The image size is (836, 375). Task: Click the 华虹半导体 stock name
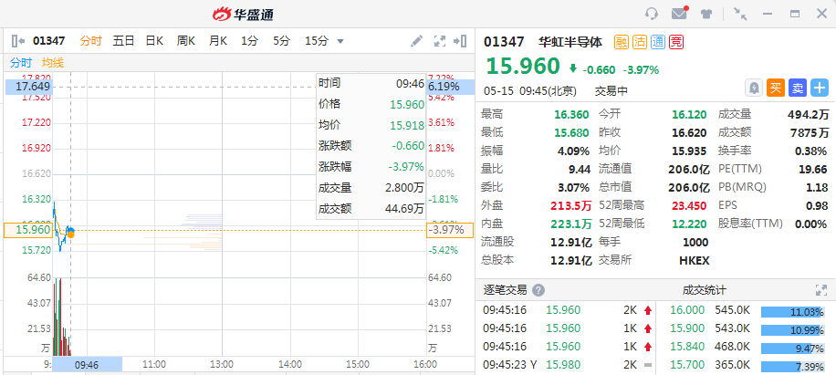pos(570,42)
